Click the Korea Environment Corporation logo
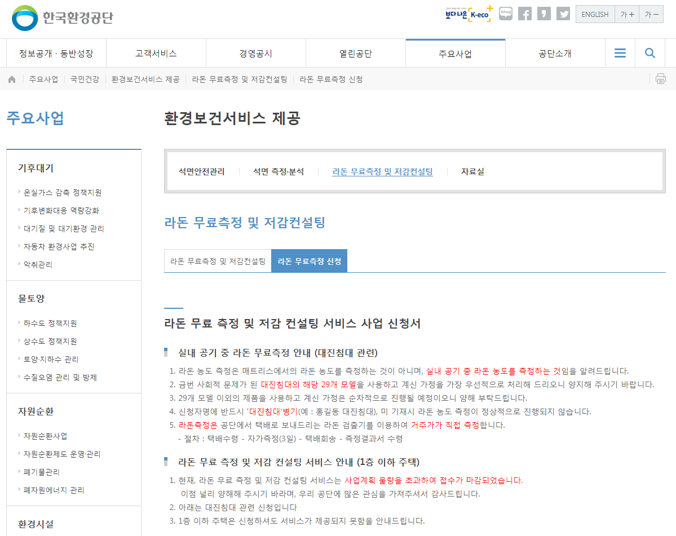 click(62, 17)
